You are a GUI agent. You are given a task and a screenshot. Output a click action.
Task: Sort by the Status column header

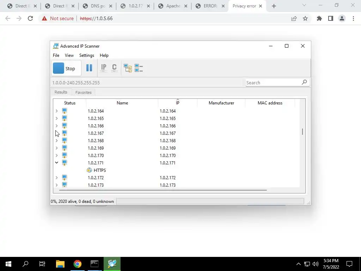point(70,103)
